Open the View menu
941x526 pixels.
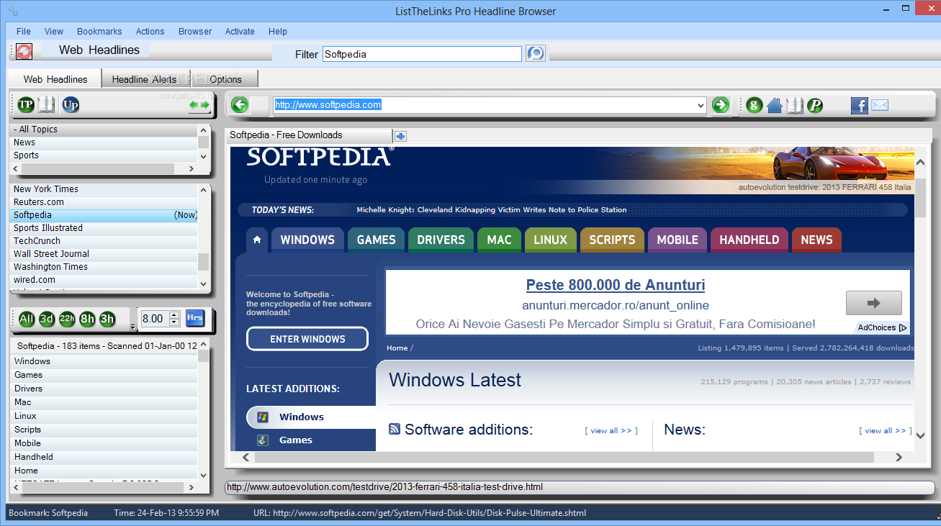click(54, 31)
